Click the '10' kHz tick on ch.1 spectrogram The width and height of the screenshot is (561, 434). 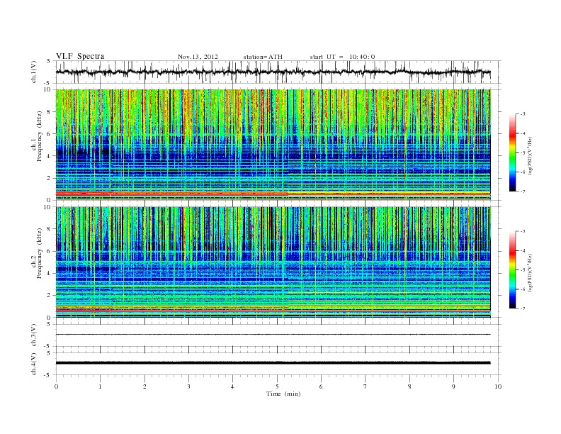[x=49, y=89]
